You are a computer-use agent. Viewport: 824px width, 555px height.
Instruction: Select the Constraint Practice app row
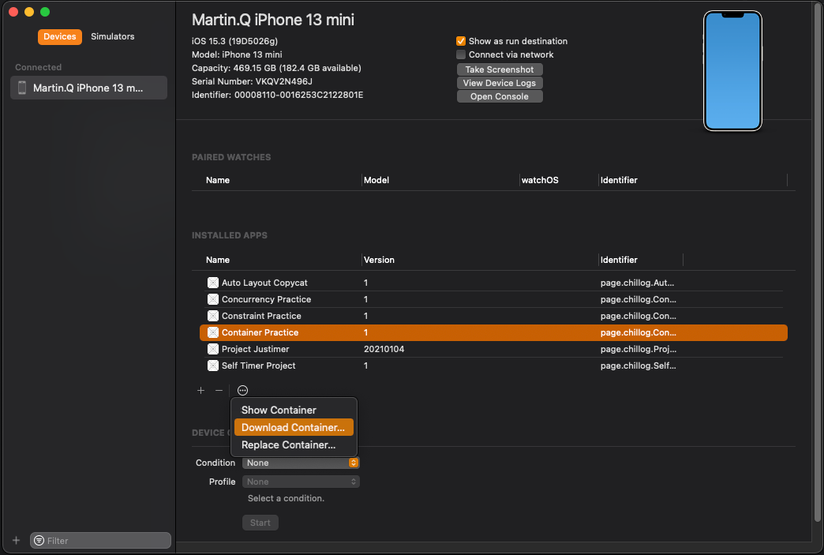[493, 316]
